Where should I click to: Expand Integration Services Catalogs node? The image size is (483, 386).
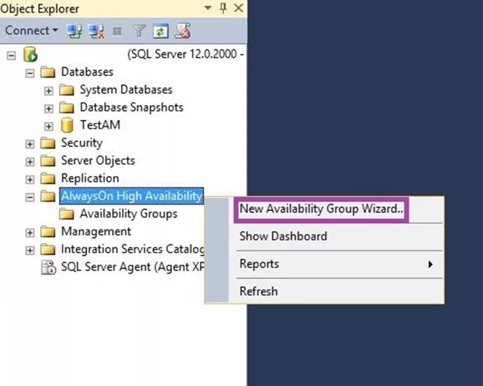pos(30,250)
